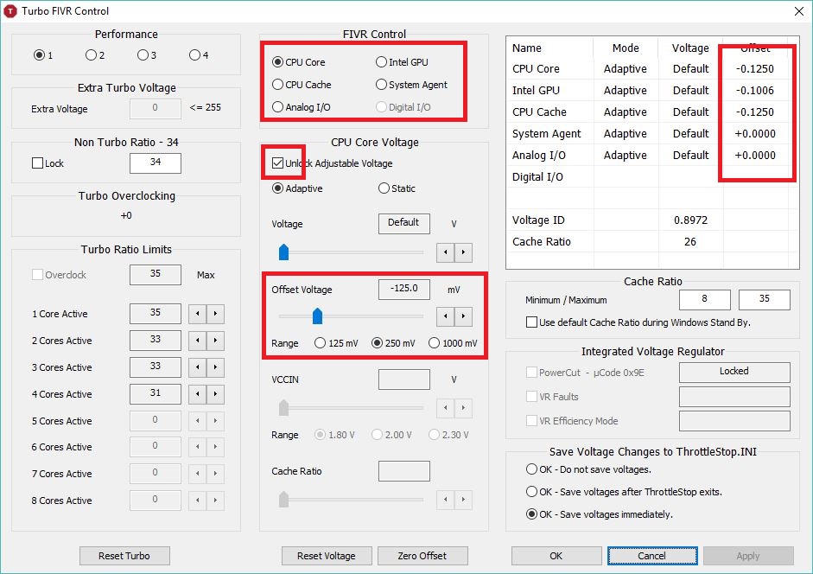The height and width of the screenshot is (574, 813).
Task: Close the Turbo FIVR Control window
Action: point(799,11)
